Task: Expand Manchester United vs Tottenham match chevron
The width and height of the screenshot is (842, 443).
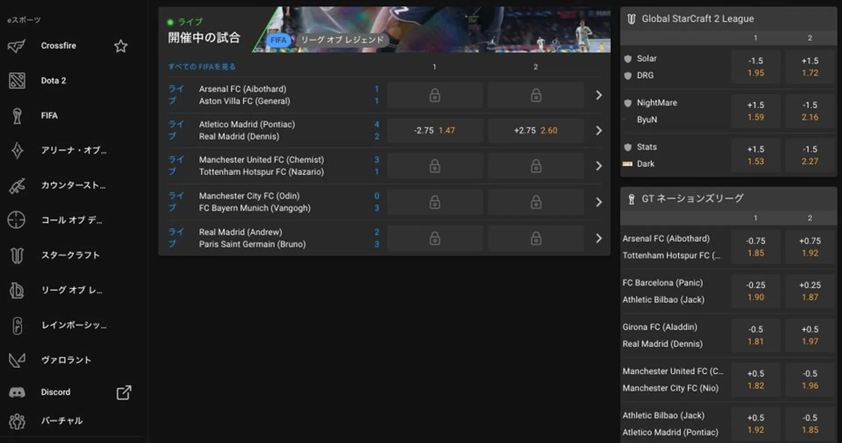Action: click(599, 166)
